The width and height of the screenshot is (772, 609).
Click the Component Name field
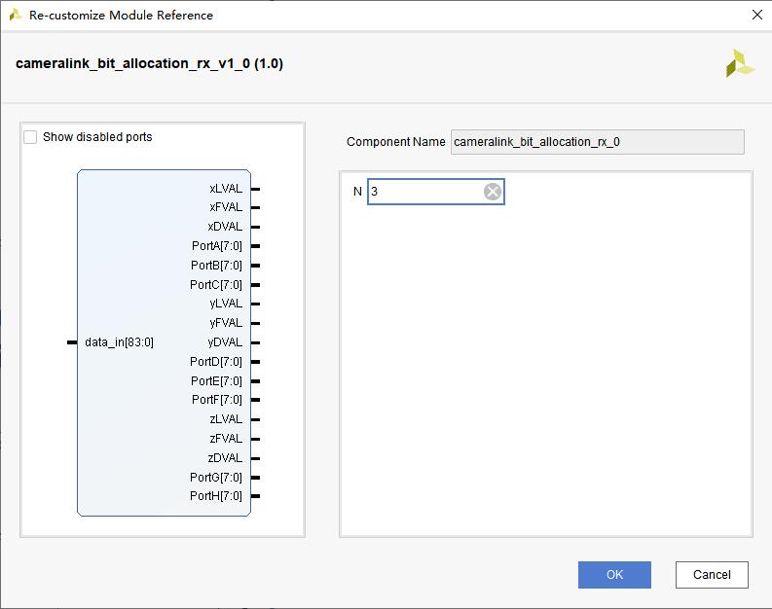[x=597, y=142]
